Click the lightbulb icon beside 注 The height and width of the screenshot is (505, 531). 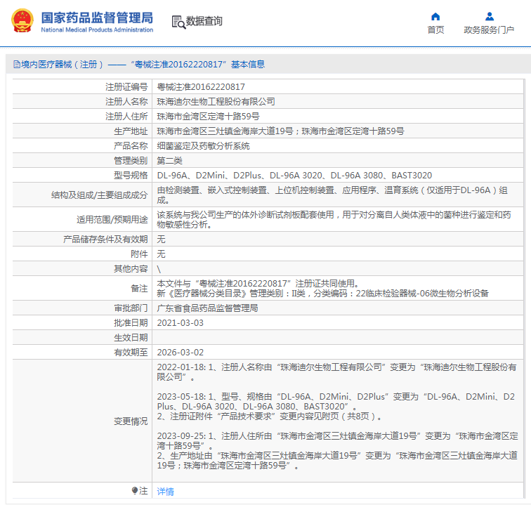point(134,490)
